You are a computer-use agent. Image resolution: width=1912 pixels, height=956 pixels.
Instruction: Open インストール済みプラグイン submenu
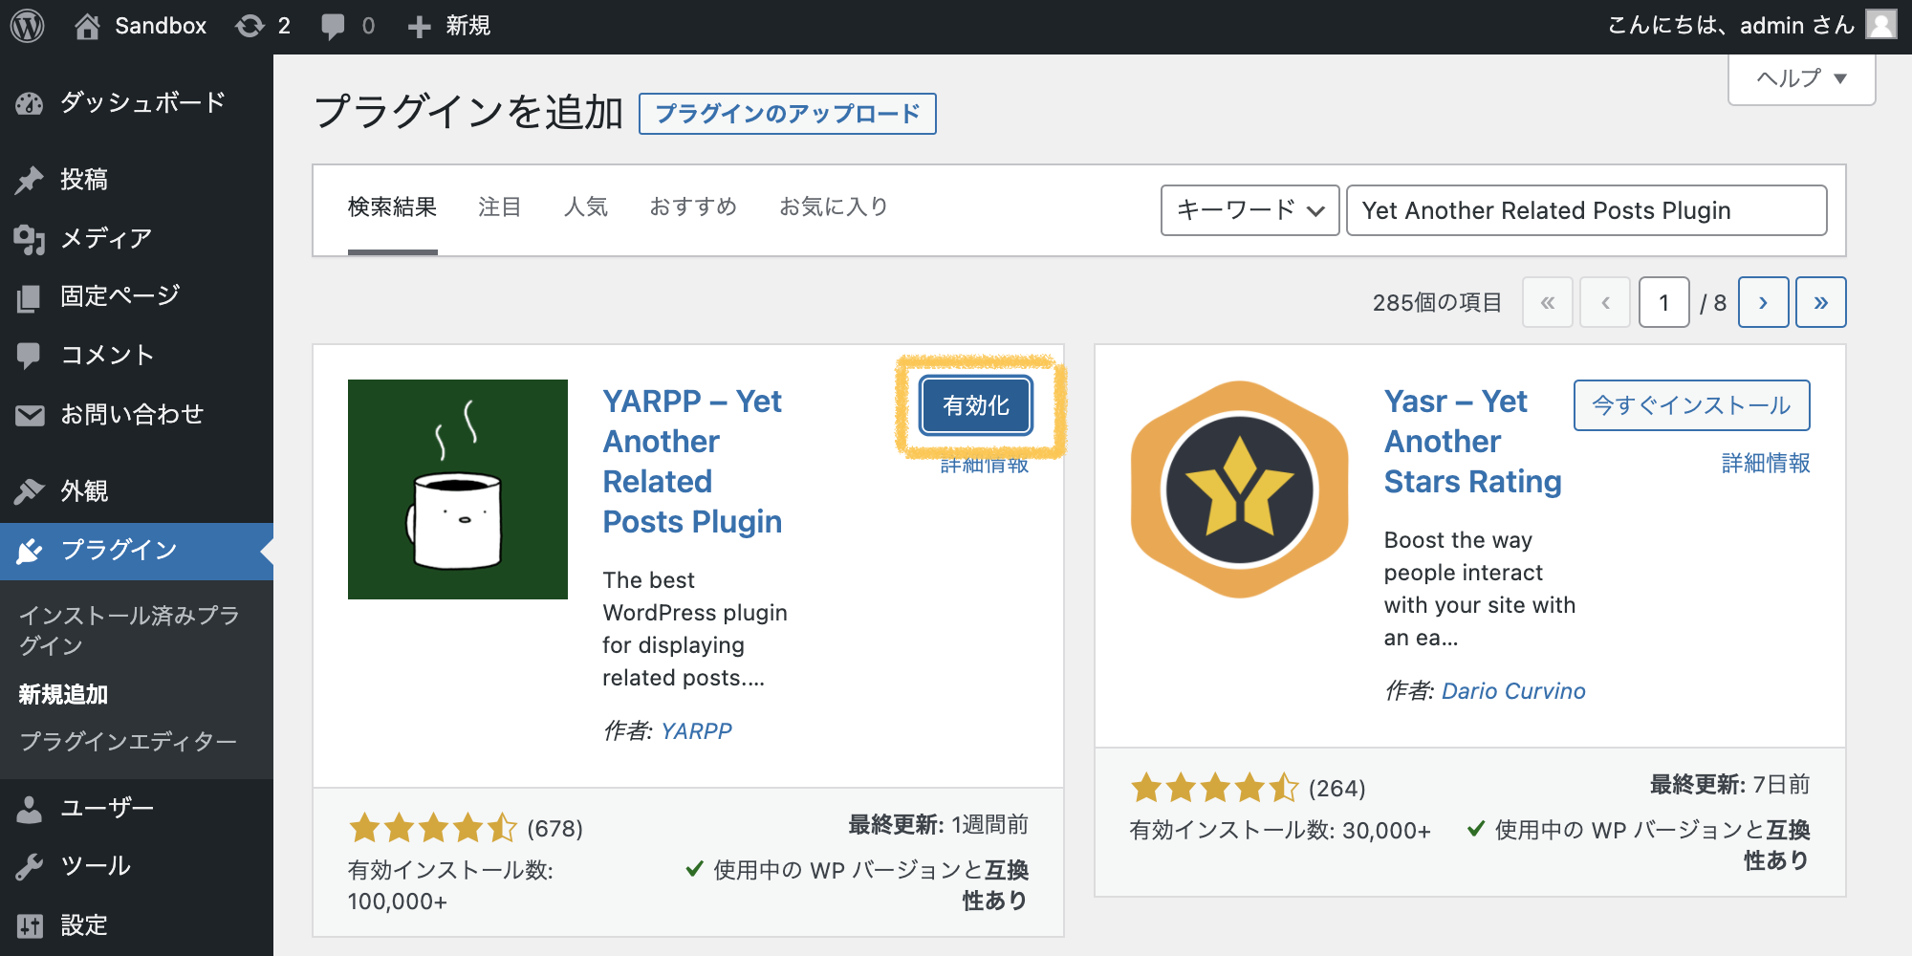pyautogui.click(x=129, y=631)
